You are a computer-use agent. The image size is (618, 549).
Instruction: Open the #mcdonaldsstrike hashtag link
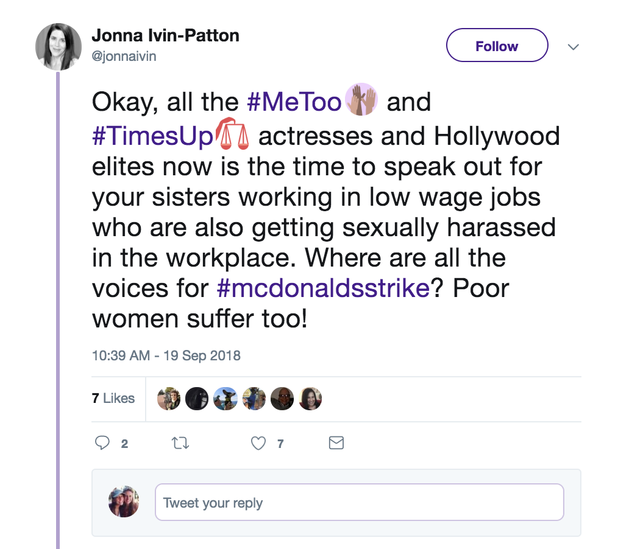click(324, 288)
